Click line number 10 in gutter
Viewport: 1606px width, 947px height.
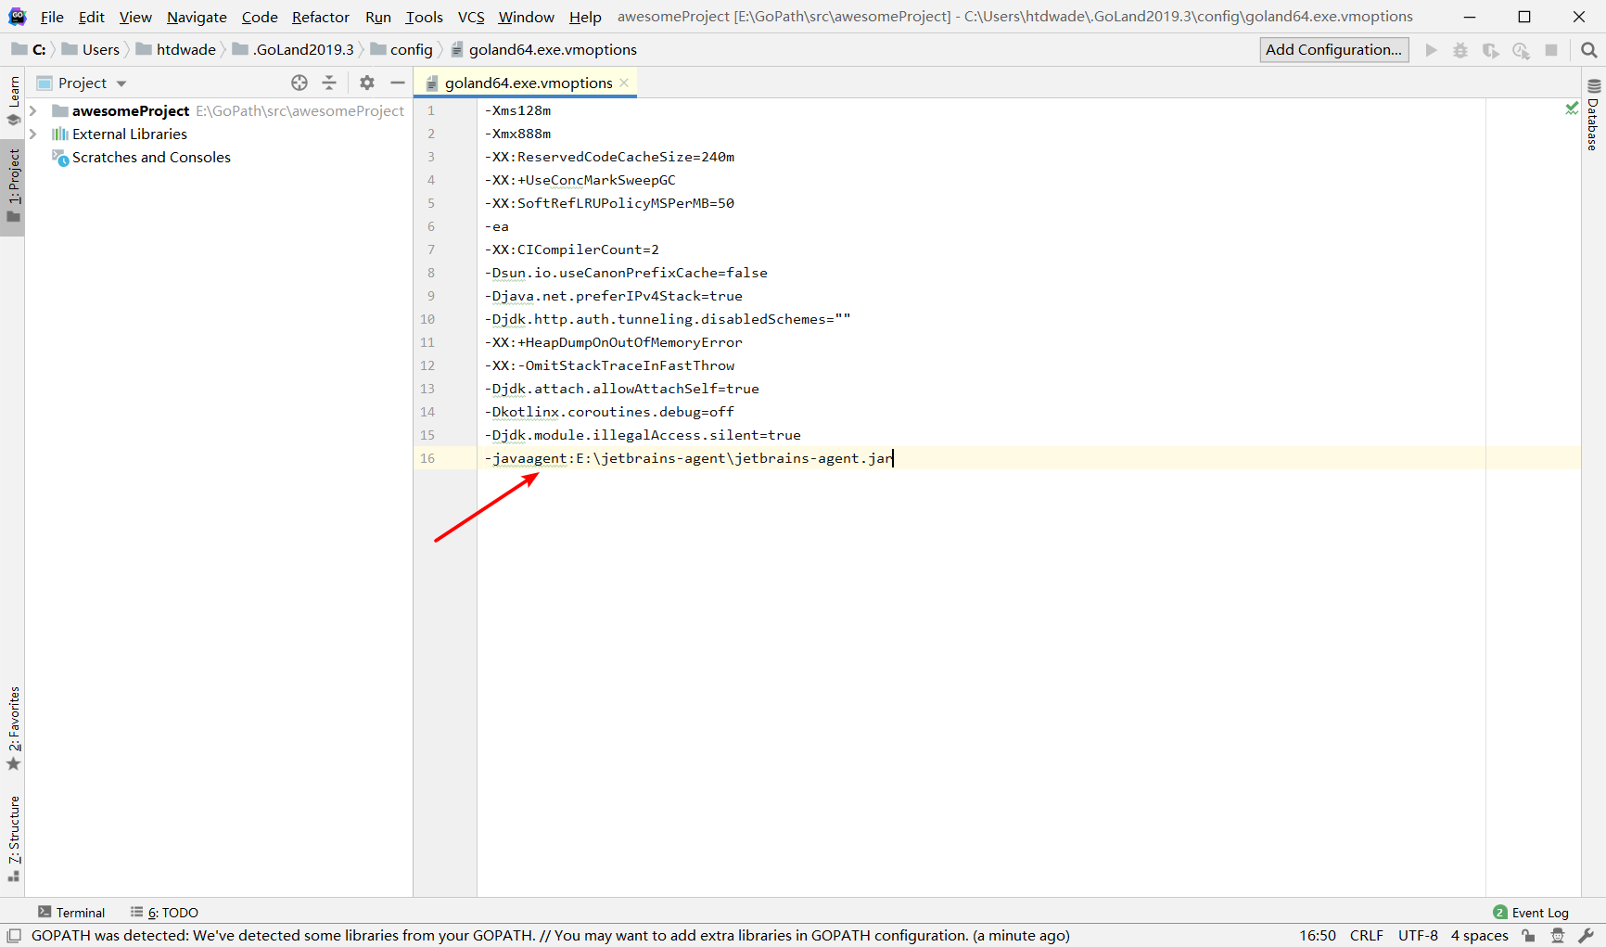click(x=427, y=319)
